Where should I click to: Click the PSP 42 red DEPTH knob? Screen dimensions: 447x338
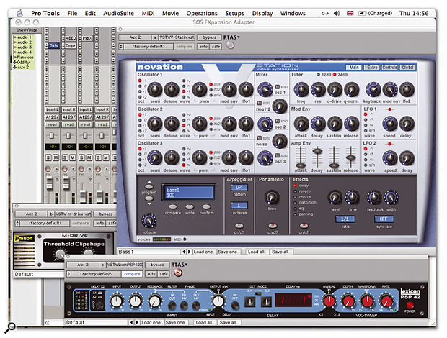point(348,301)
